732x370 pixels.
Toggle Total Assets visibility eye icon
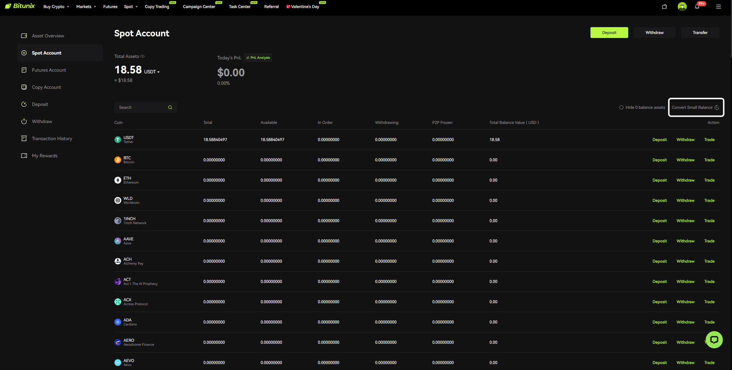[x=142, y=56]
